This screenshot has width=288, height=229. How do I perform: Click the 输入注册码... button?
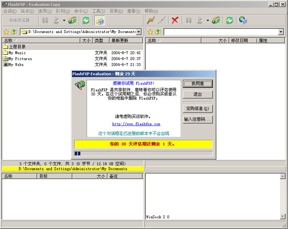click(x=198, y=119)
